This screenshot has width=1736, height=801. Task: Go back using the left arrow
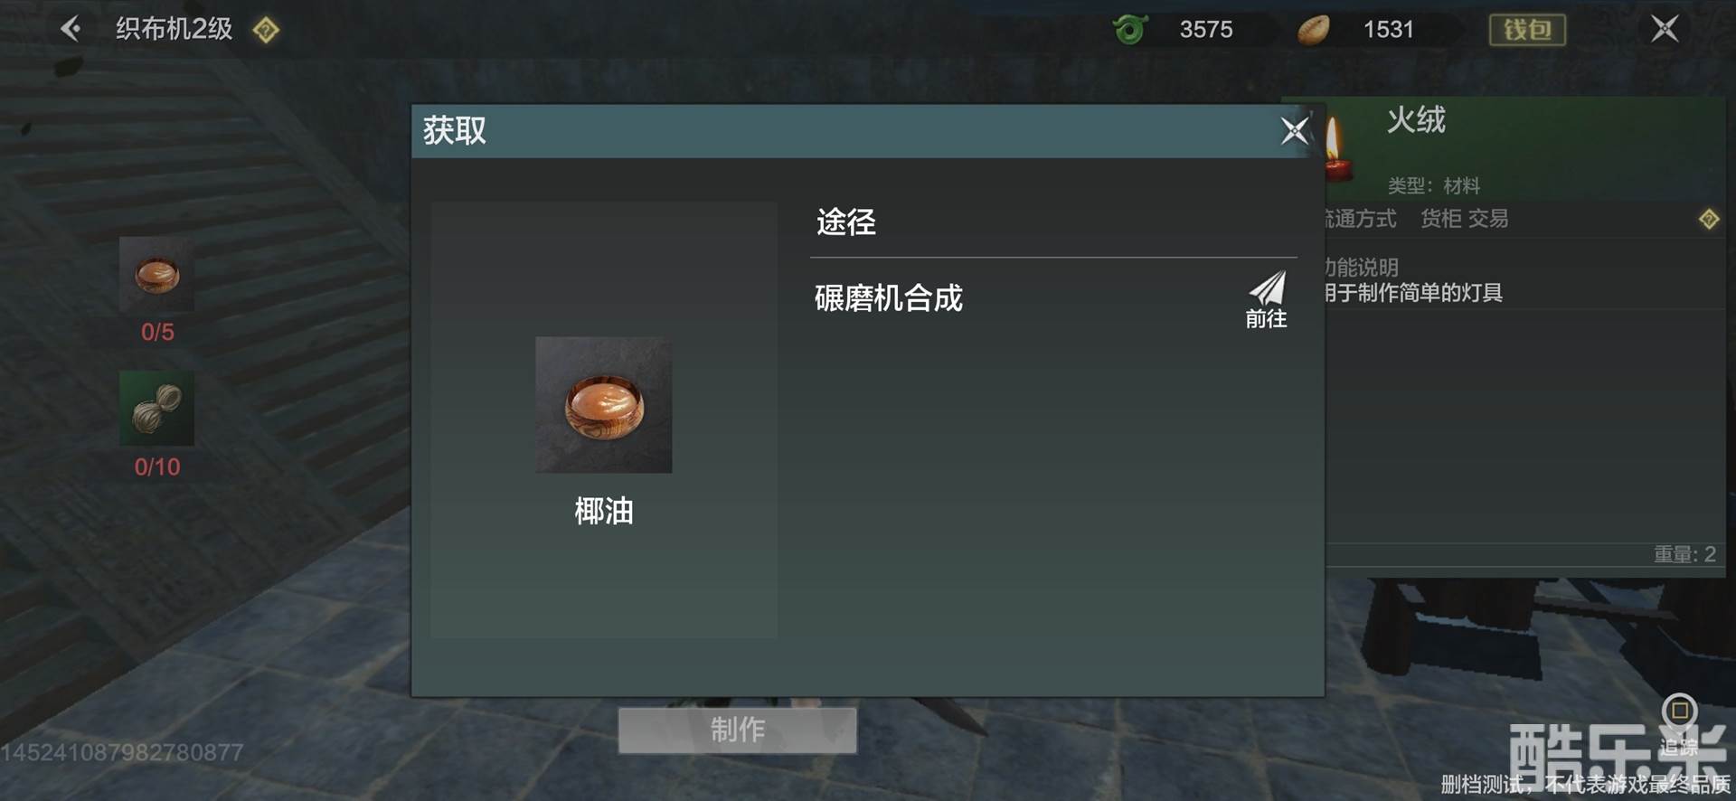71,29
